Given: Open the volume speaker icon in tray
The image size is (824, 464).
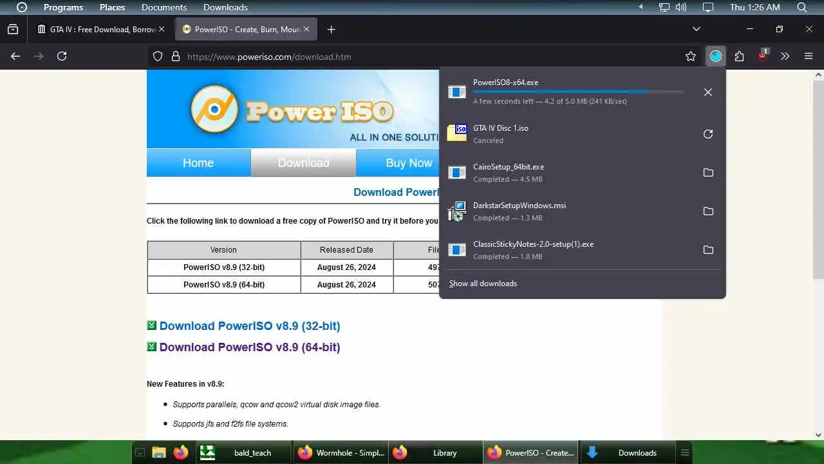Looking at the screenshot, I should click(681, 7).
